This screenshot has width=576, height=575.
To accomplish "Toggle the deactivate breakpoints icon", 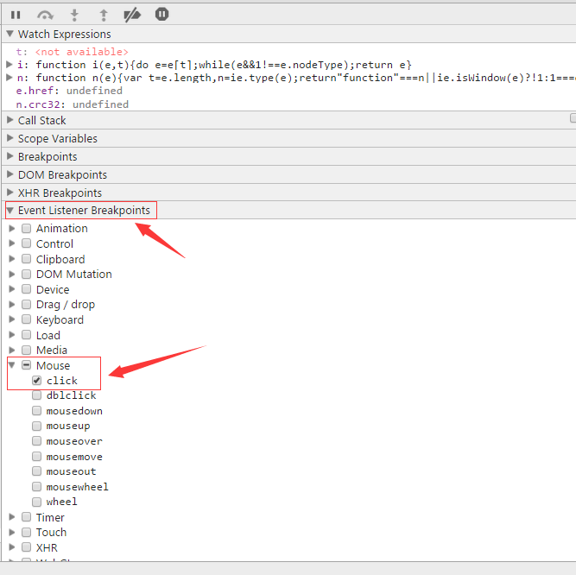I will point(132,15).
